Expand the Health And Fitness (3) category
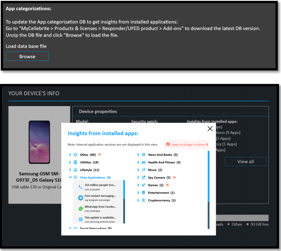281x251 pixels. click(x=138, y=162)
